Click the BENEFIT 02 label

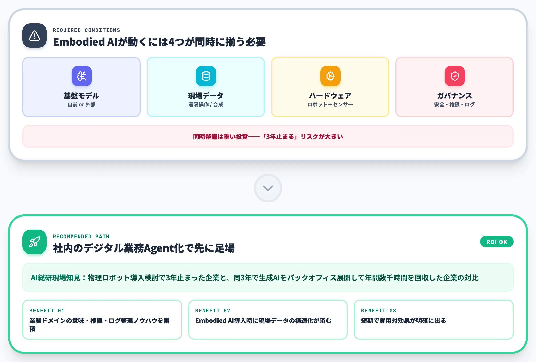pos(213,311)
